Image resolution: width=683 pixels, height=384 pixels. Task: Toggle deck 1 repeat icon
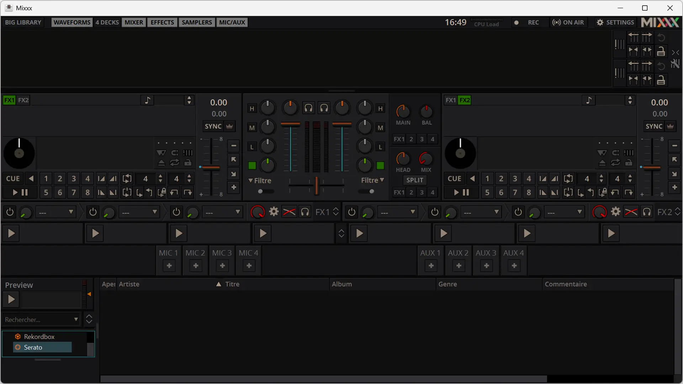point(174,163)
